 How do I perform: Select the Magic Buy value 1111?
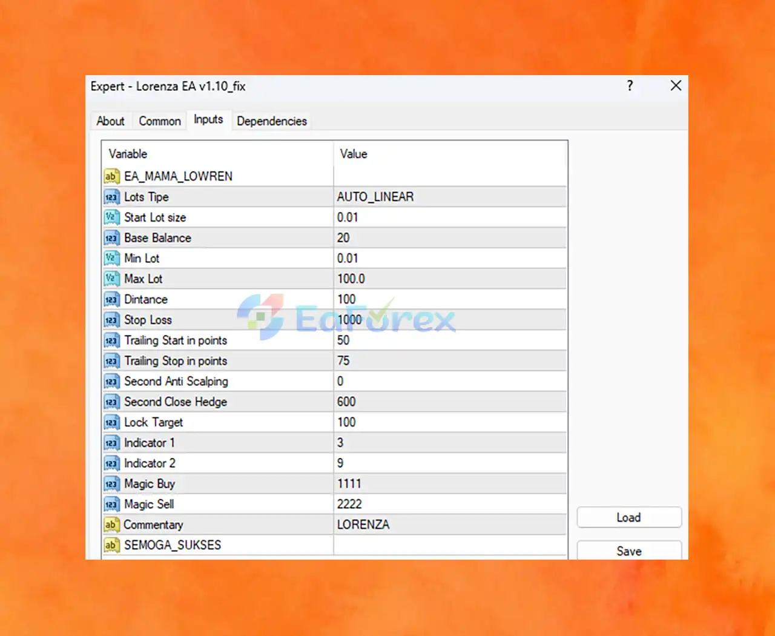tap(450, 484)
